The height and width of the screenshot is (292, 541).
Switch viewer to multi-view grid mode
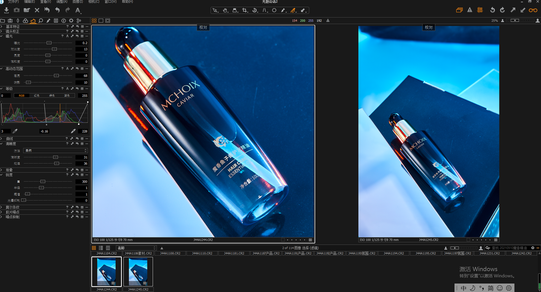(x=94, y=21)
